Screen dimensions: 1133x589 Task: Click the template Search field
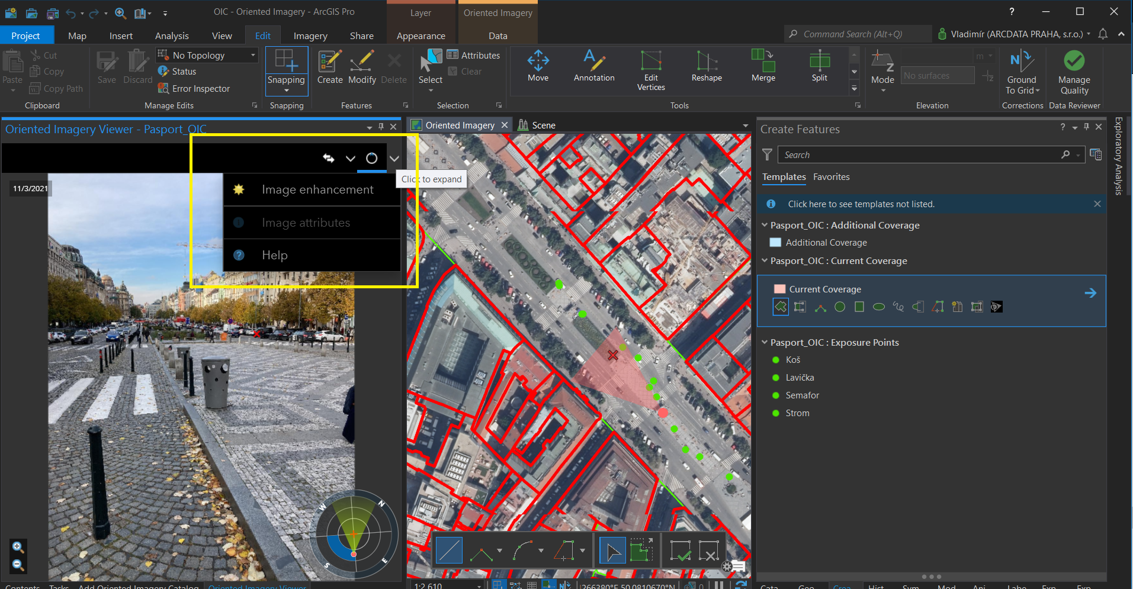(931, 155)
